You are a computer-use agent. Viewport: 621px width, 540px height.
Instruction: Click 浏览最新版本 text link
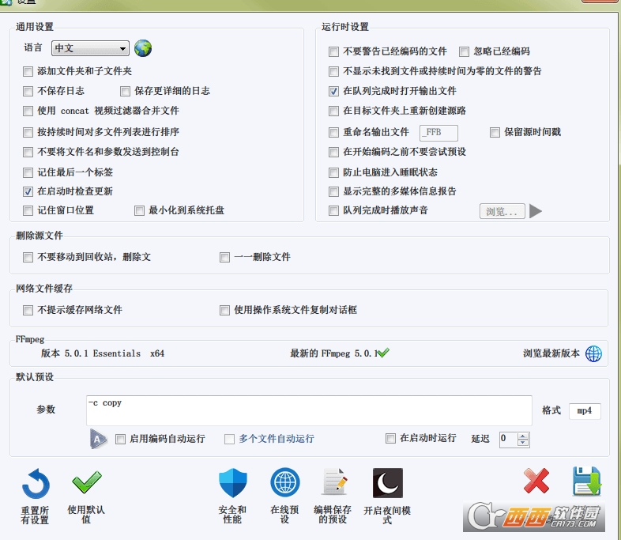tap(551, 353)
